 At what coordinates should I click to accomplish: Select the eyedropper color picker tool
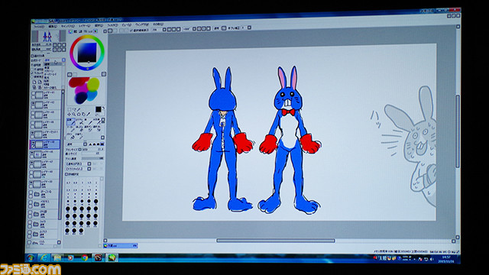tap(89, 114)
